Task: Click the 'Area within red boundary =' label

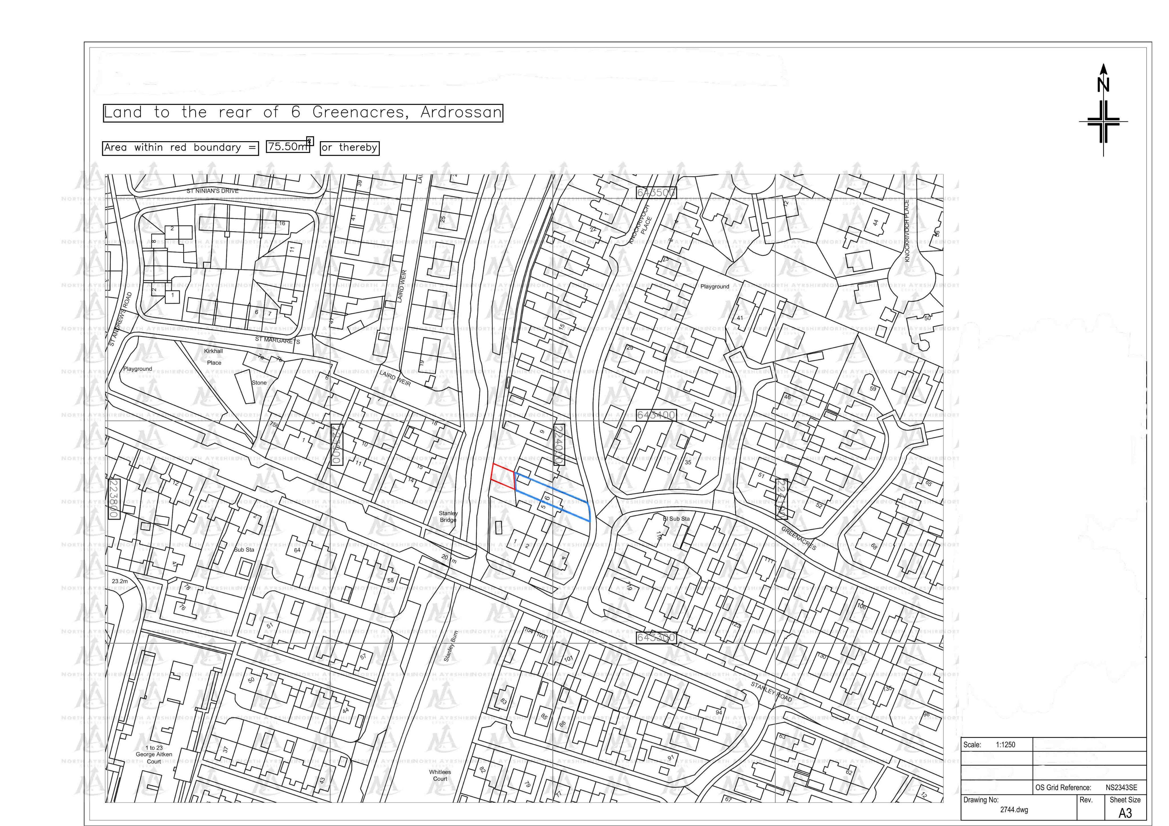Action: (180, 148)
